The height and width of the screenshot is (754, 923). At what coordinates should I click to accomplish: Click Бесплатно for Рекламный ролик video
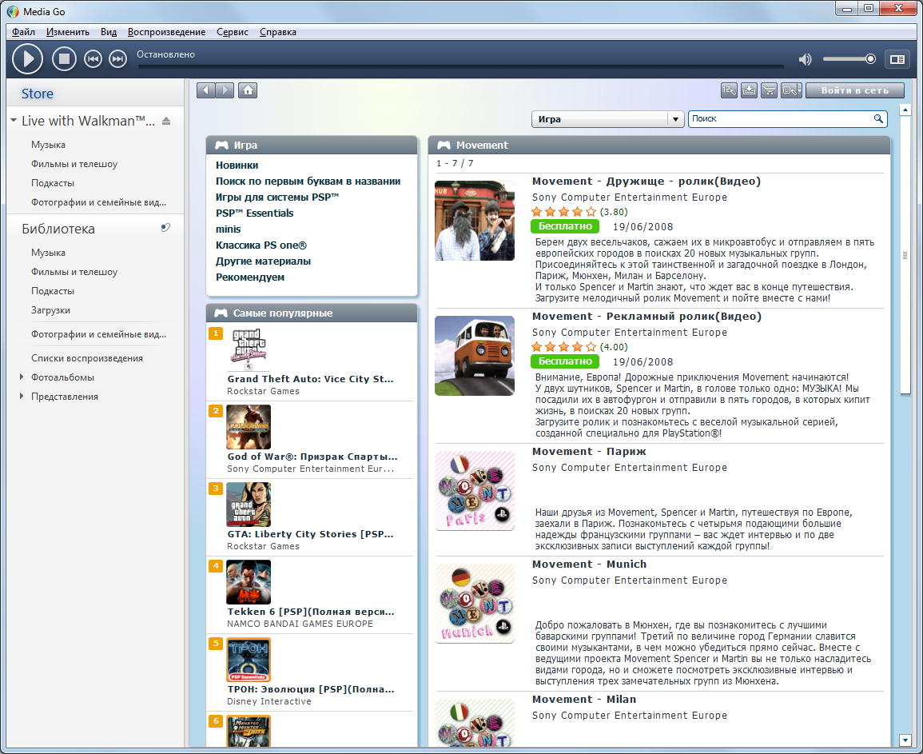point(564,361)
